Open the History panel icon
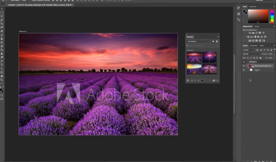The height and width of the screenshot is (162, 276). (x=238, y=8)
